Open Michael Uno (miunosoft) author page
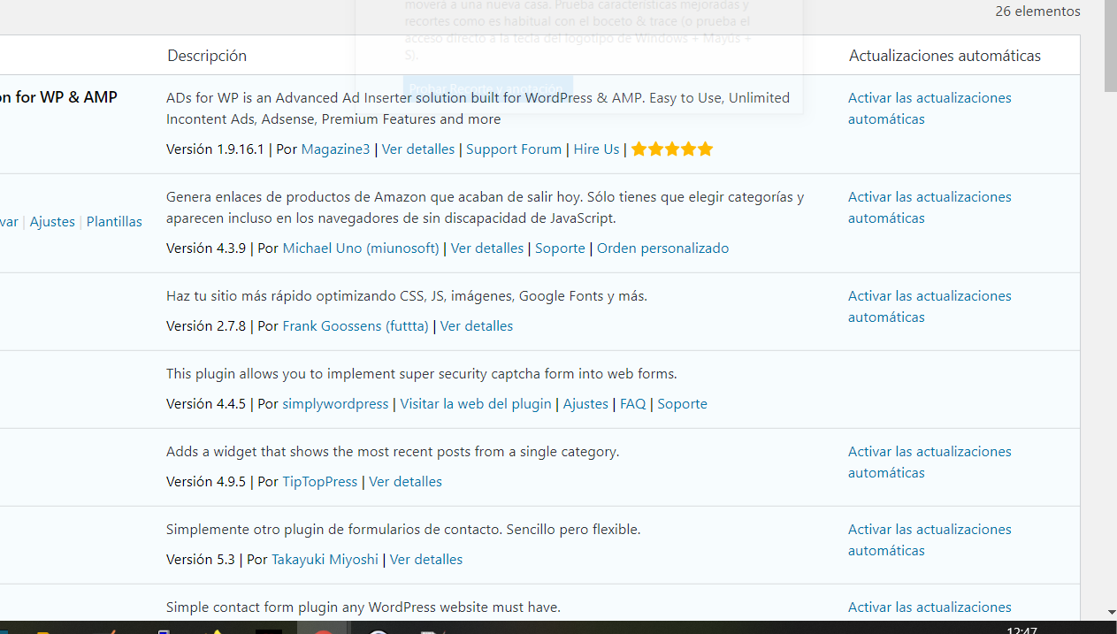1117x634 pixels. coord(361,248)
